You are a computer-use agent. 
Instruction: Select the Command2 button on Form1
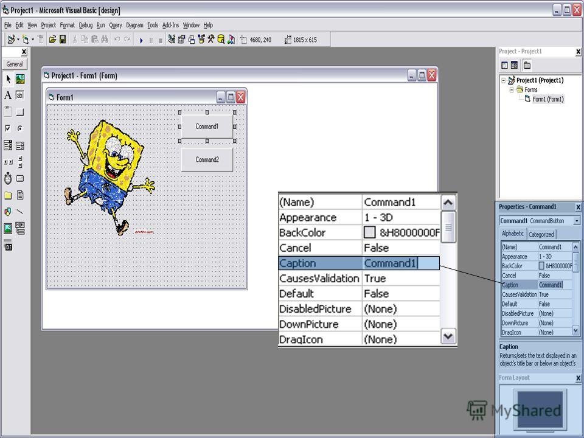(x=207, y=160)
